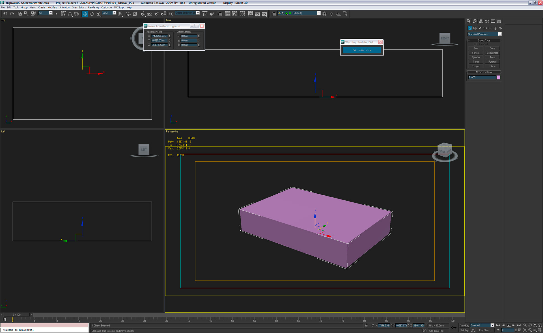Open the Modifiers menu
Screen dimensions: 543x333
52,7
